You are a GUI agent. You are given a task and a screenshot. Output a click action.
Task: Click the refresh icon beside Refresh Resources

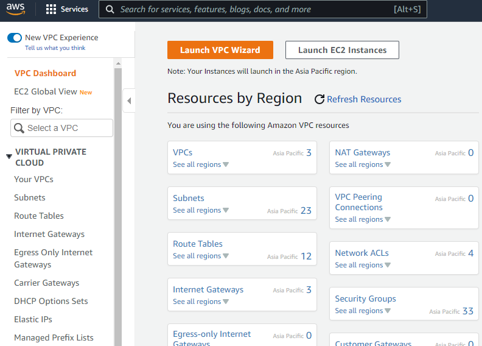(320, 99)
